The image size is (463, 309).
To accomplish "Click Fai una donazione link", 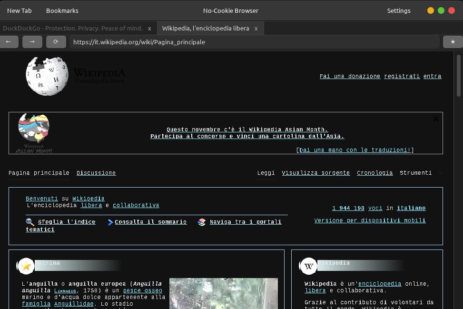I will pyautogui.click(x=350, y=76).
